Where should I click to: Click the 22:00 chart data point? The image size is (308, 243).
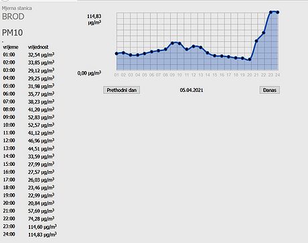264,33
